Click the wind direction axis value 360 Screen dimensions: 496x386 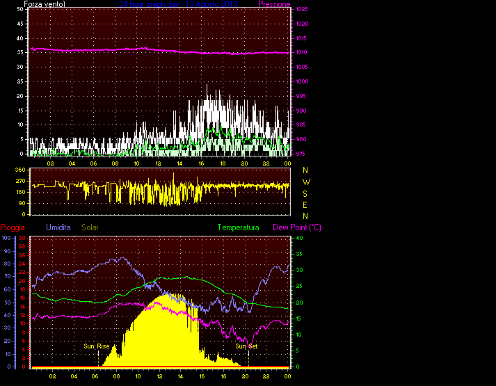[x=20, y=170]
